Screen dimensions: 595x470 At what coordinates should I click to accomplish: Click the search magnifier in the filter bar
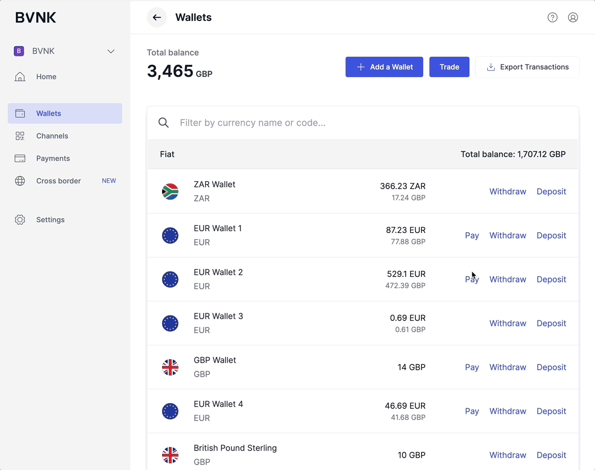tap(163, 123)
